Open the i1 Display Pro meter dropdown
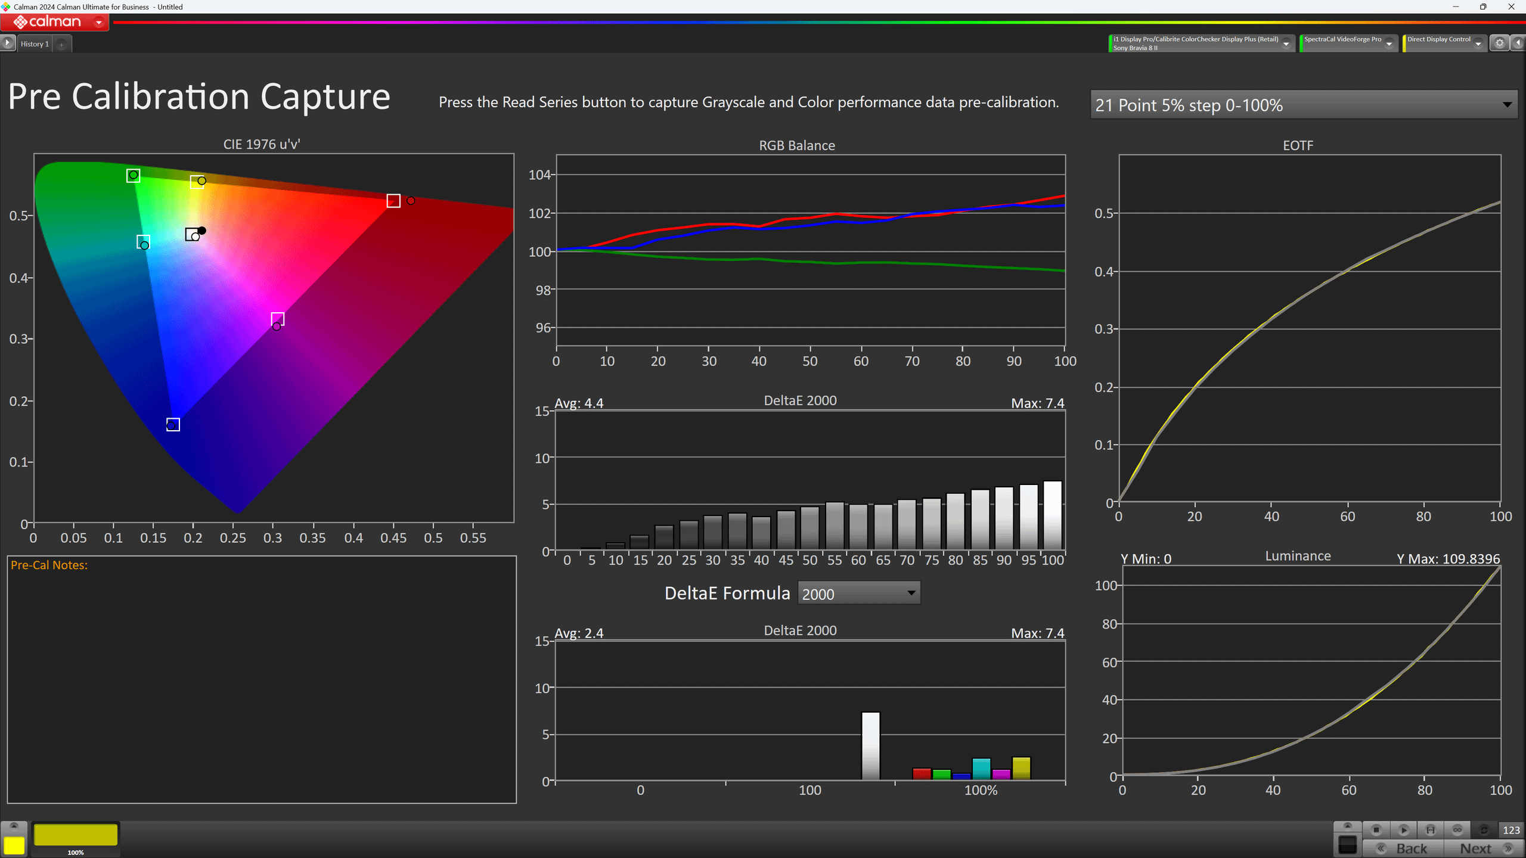 point(1286,43)
